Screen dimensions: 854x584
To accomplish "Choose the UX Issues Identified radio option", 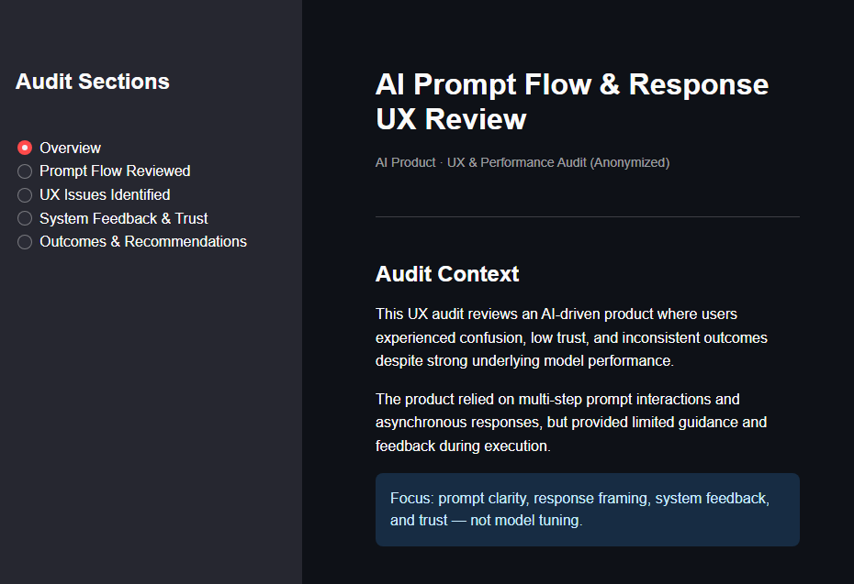I will [25, 195].
